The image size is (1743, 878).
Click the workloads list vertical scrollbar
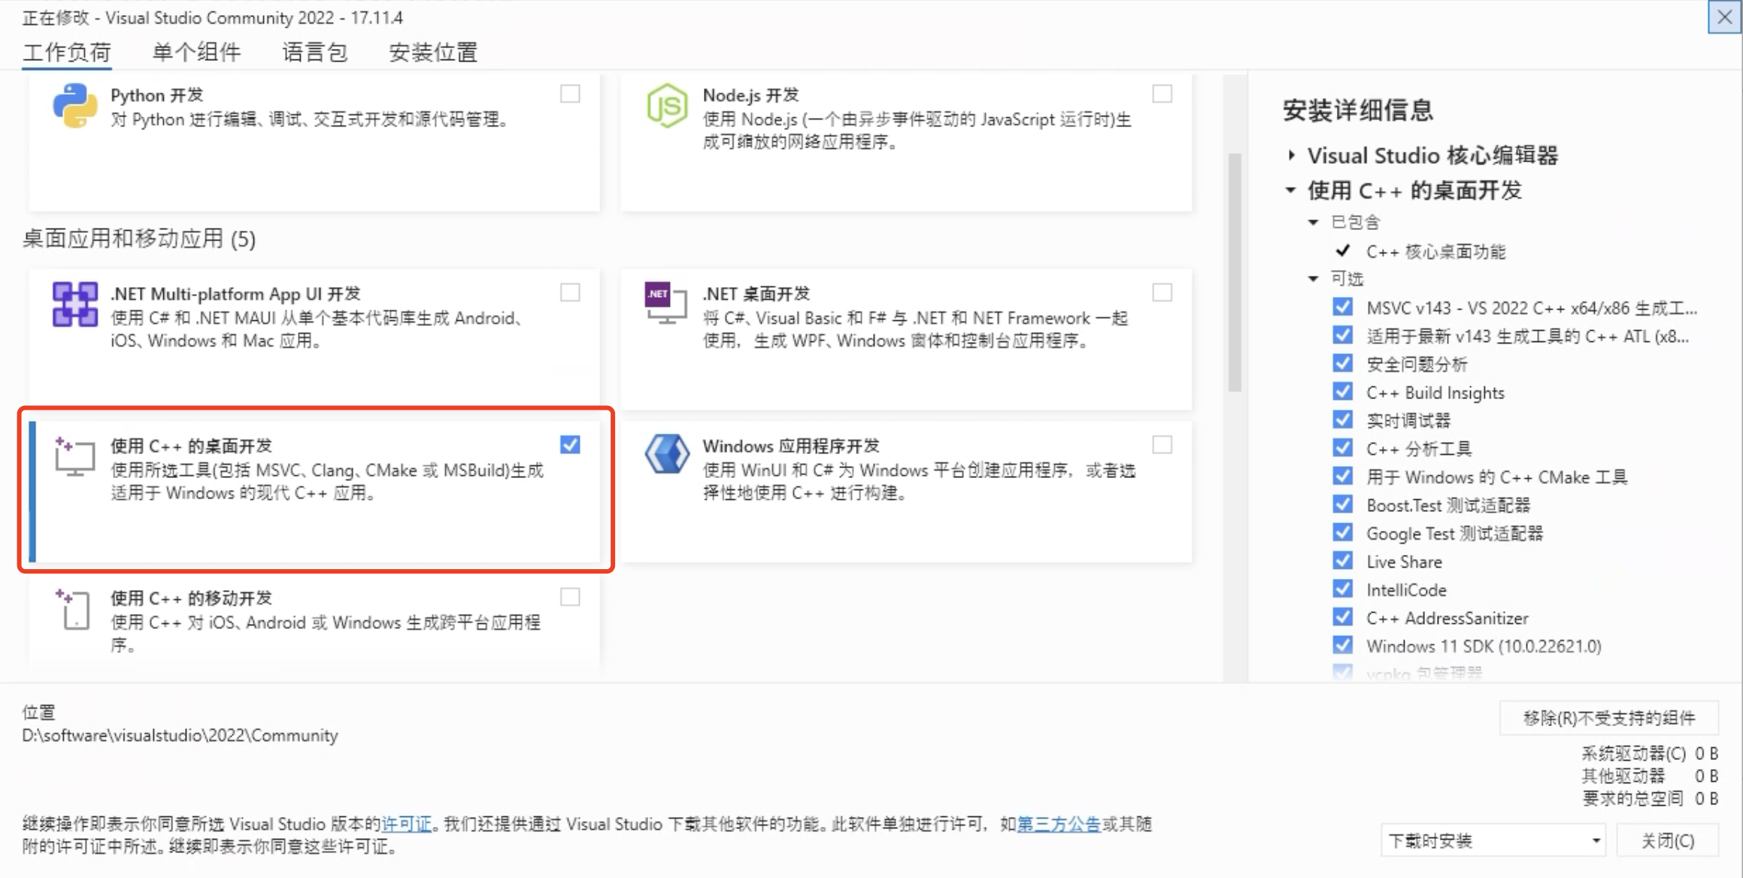click(x=1235, y=273)
